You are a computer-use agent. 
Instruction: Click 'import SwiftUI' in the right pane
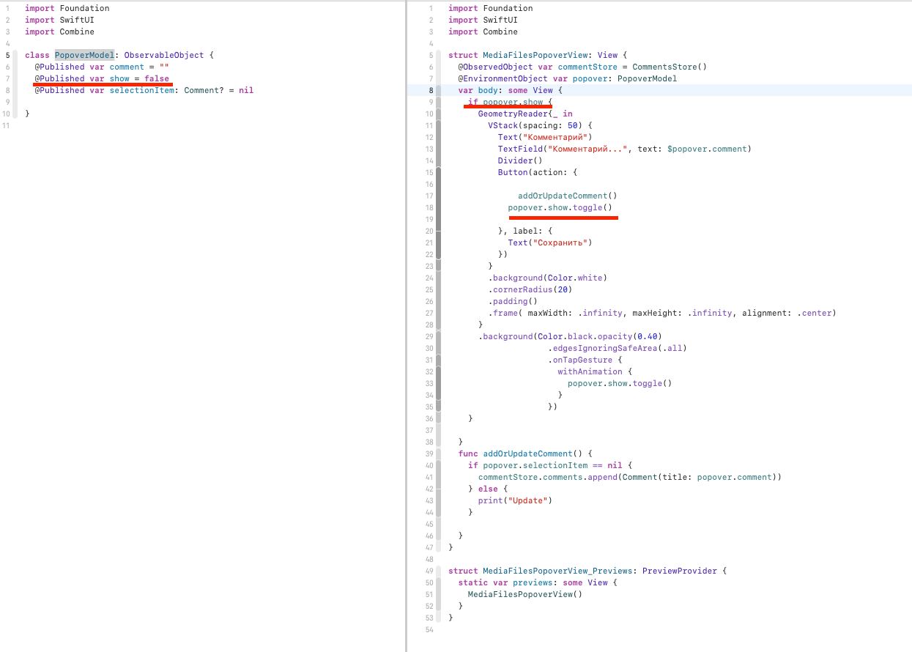(483, 20)
